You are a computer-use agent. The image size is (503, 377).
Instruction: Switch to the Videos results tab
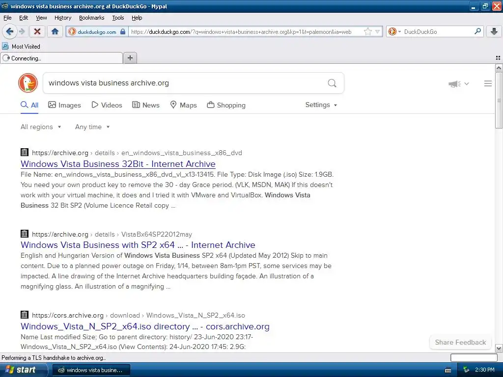[107, 105]
